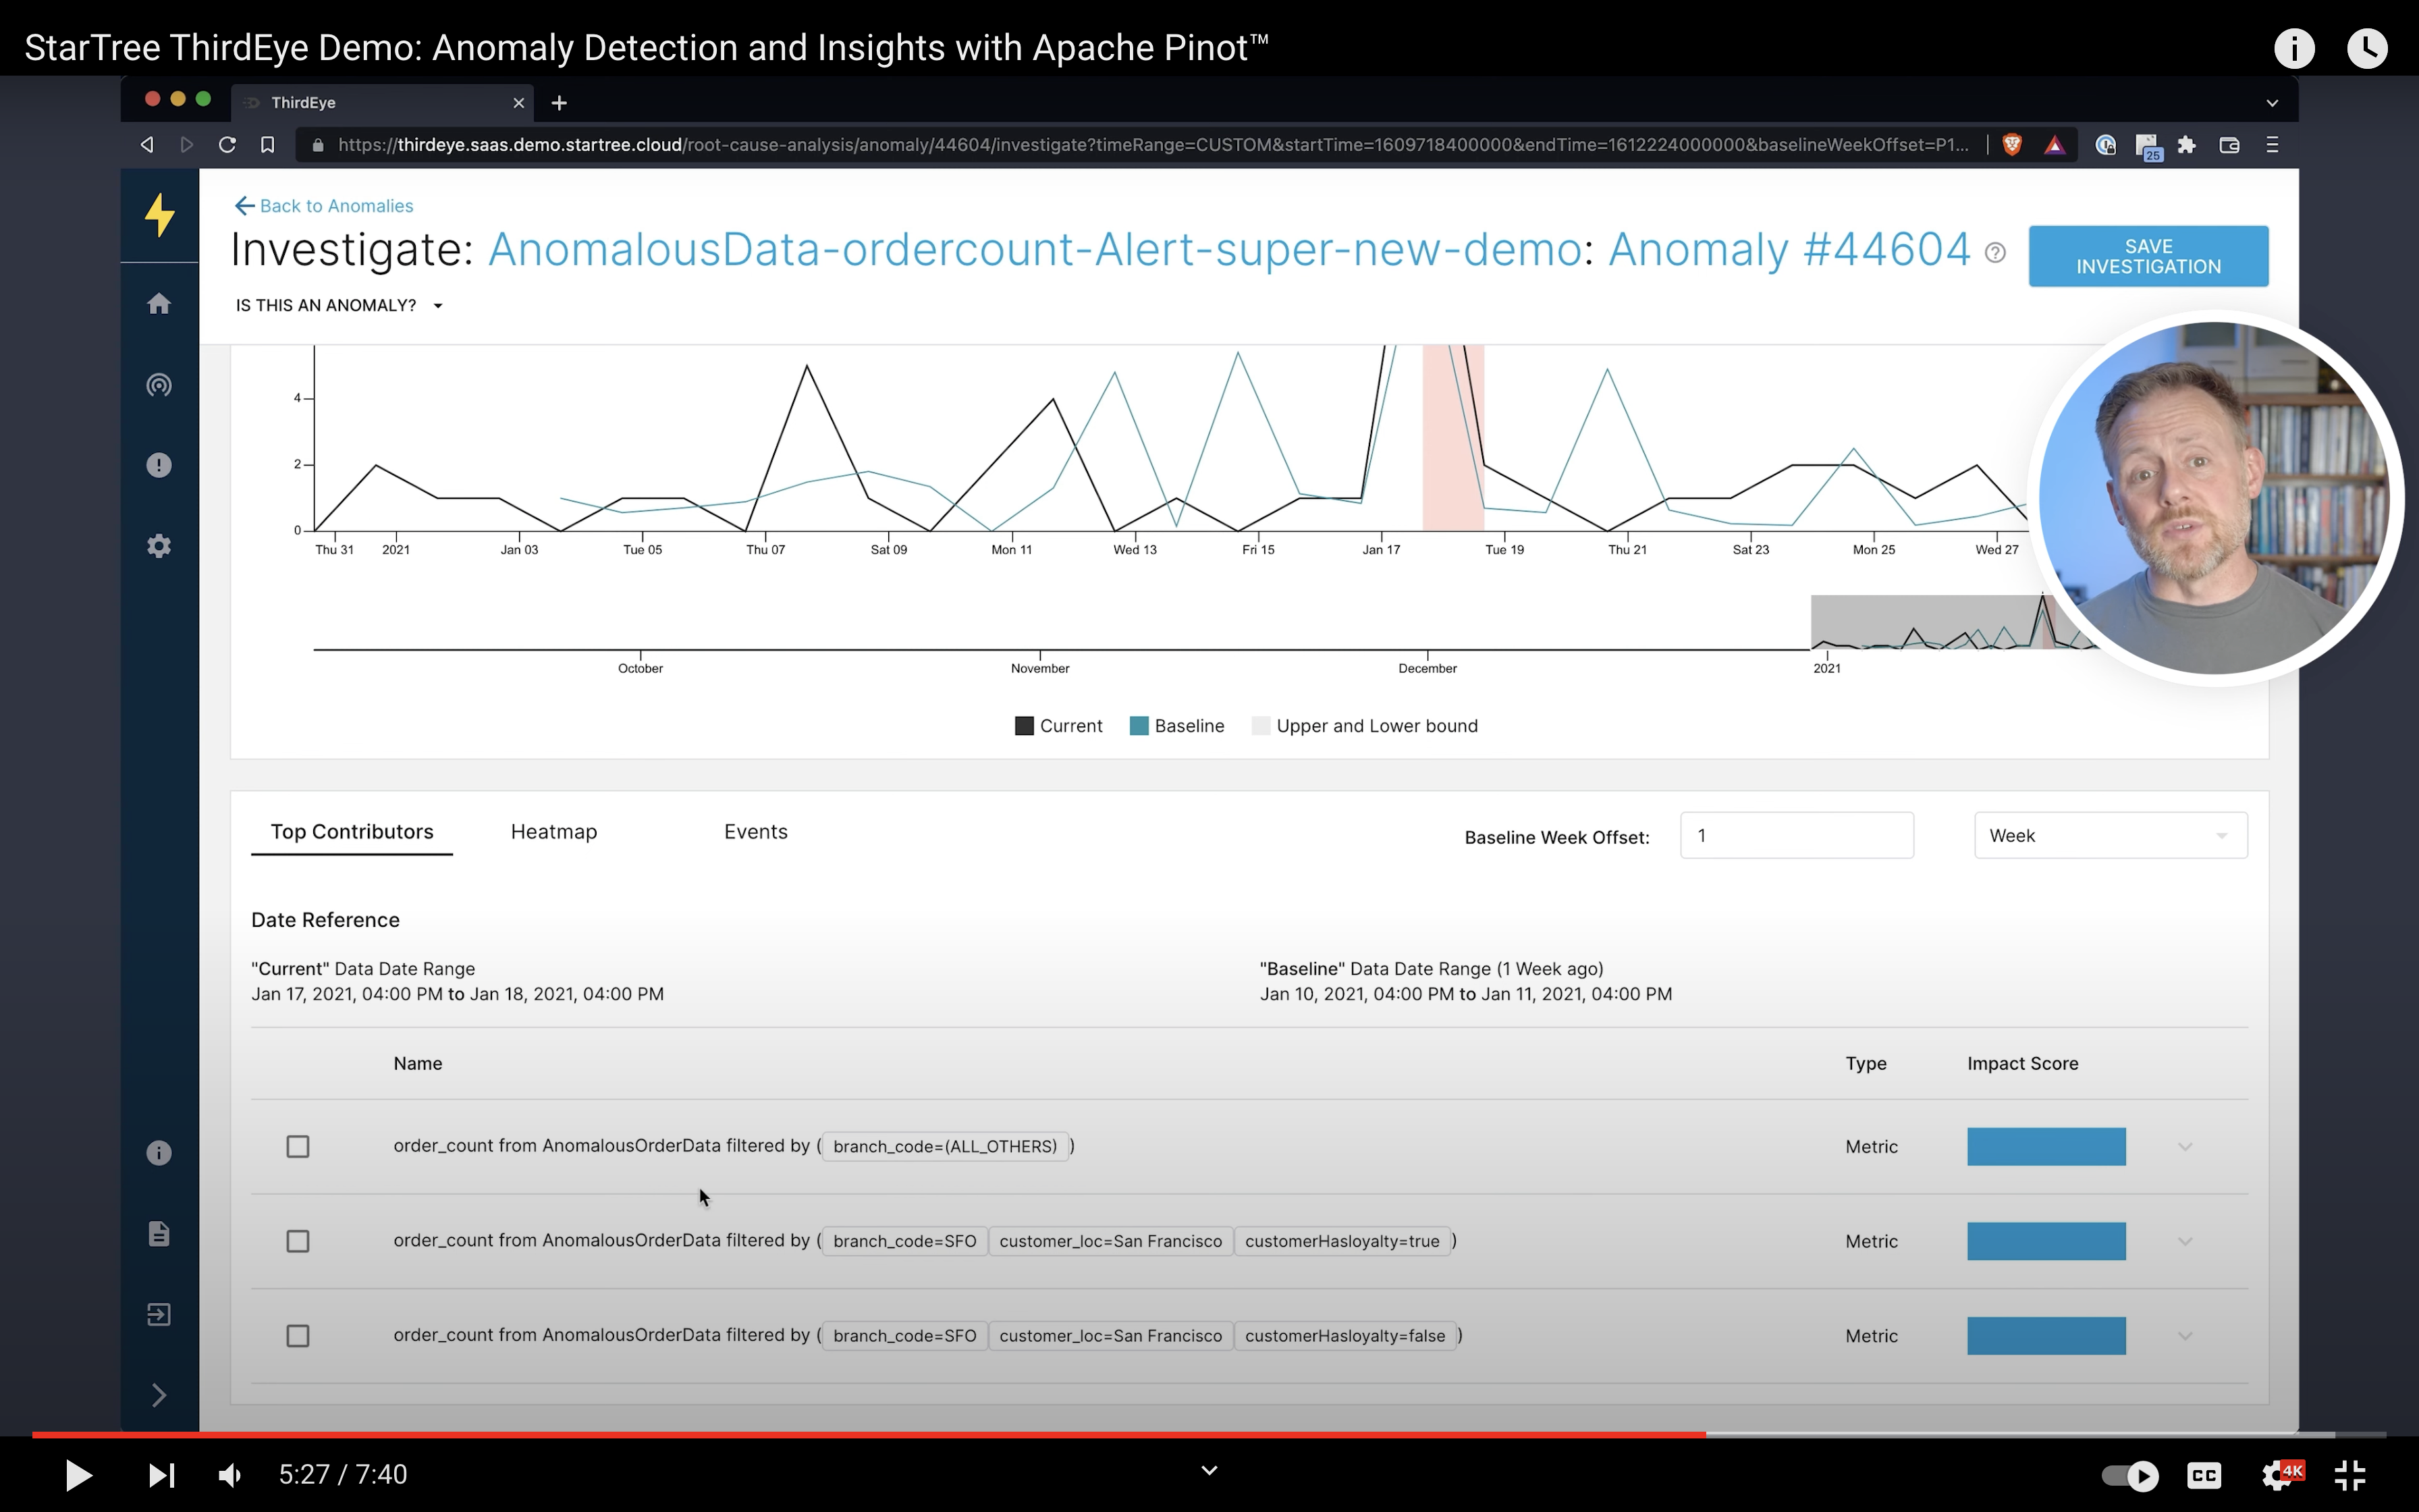The height and width of the screenshot is (1512, 2419).
Task: Click the back arrow navigation icon
Action: click(x=146, y=144)
